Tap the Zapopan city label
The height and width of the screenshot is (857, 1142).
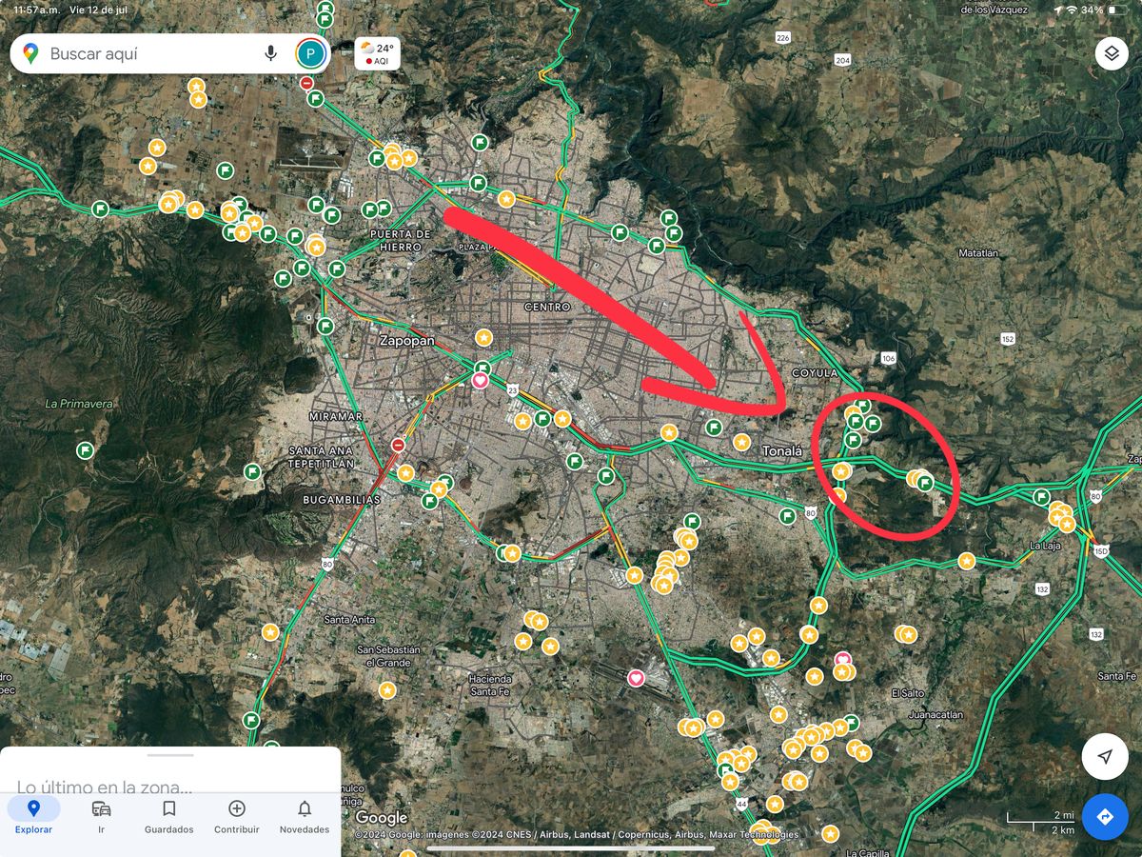407,341
